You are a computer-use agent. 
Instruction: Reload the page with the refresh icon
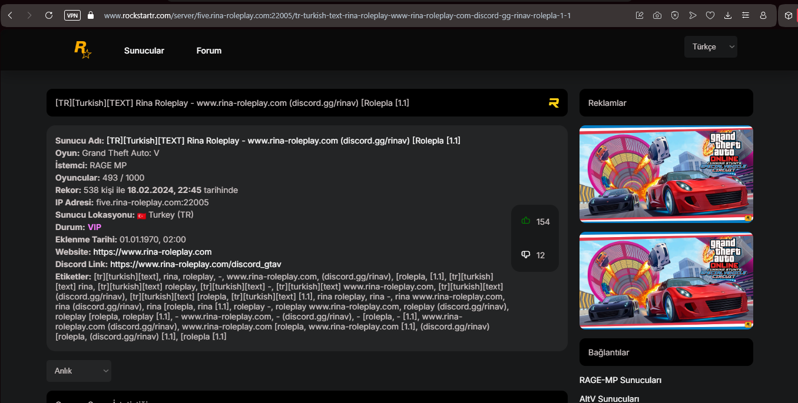point(49,15)
